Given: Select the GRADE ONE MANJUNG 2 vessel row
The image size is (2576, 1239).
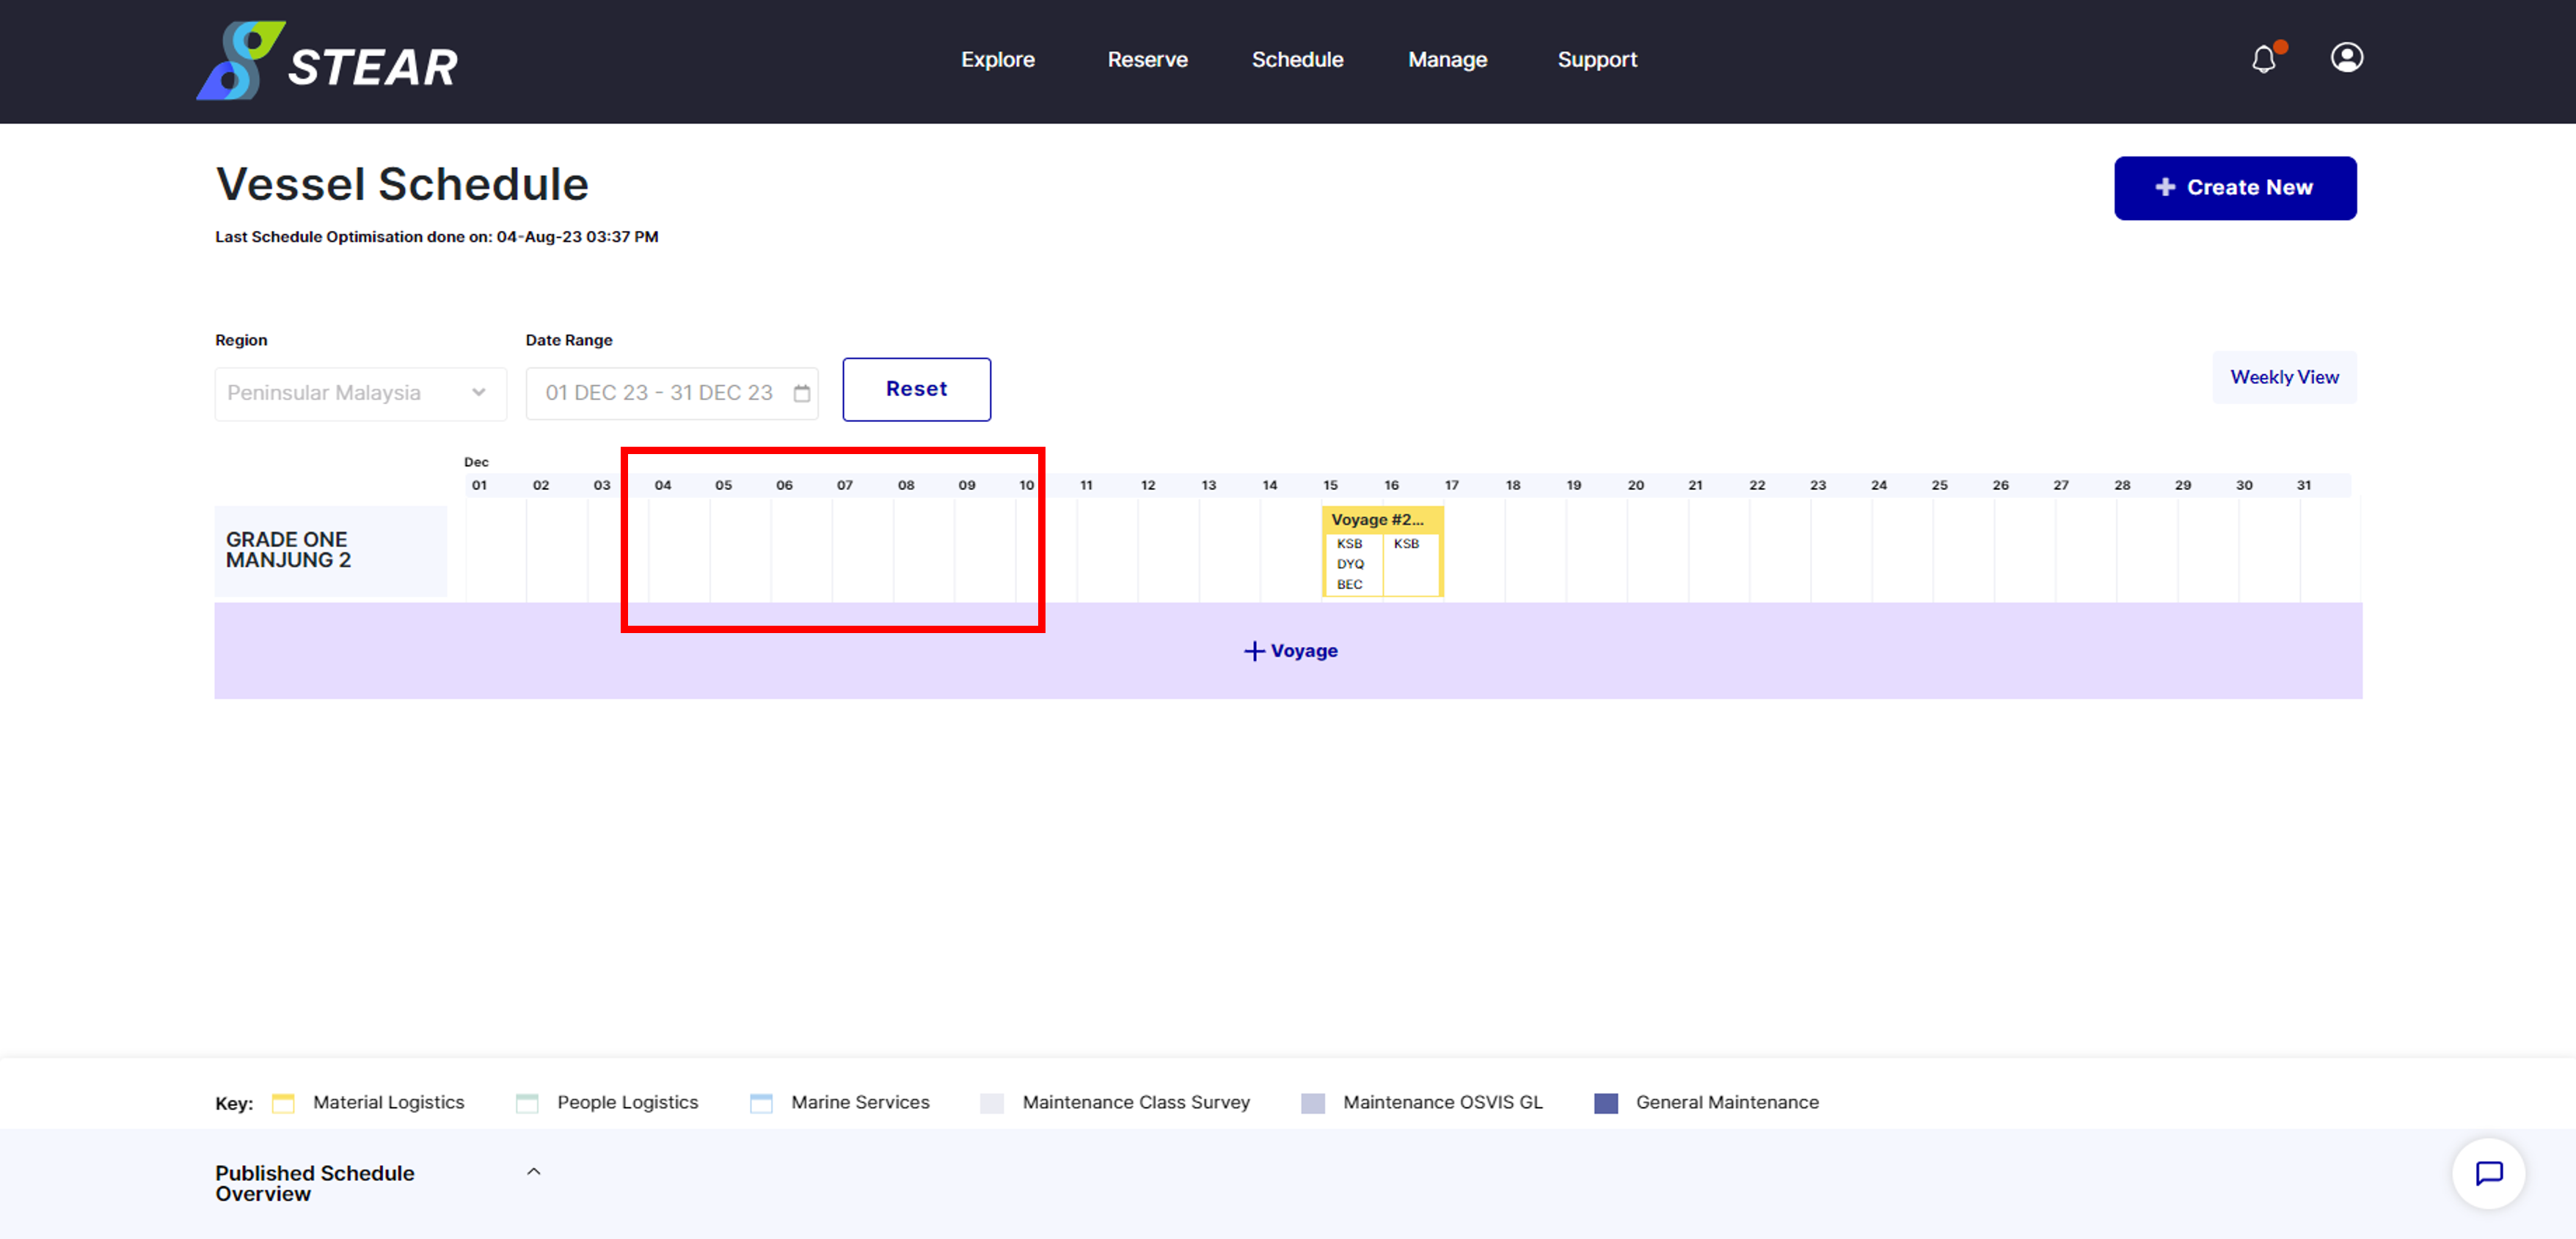Looking at the screenshot, I should tap(331, 550).
